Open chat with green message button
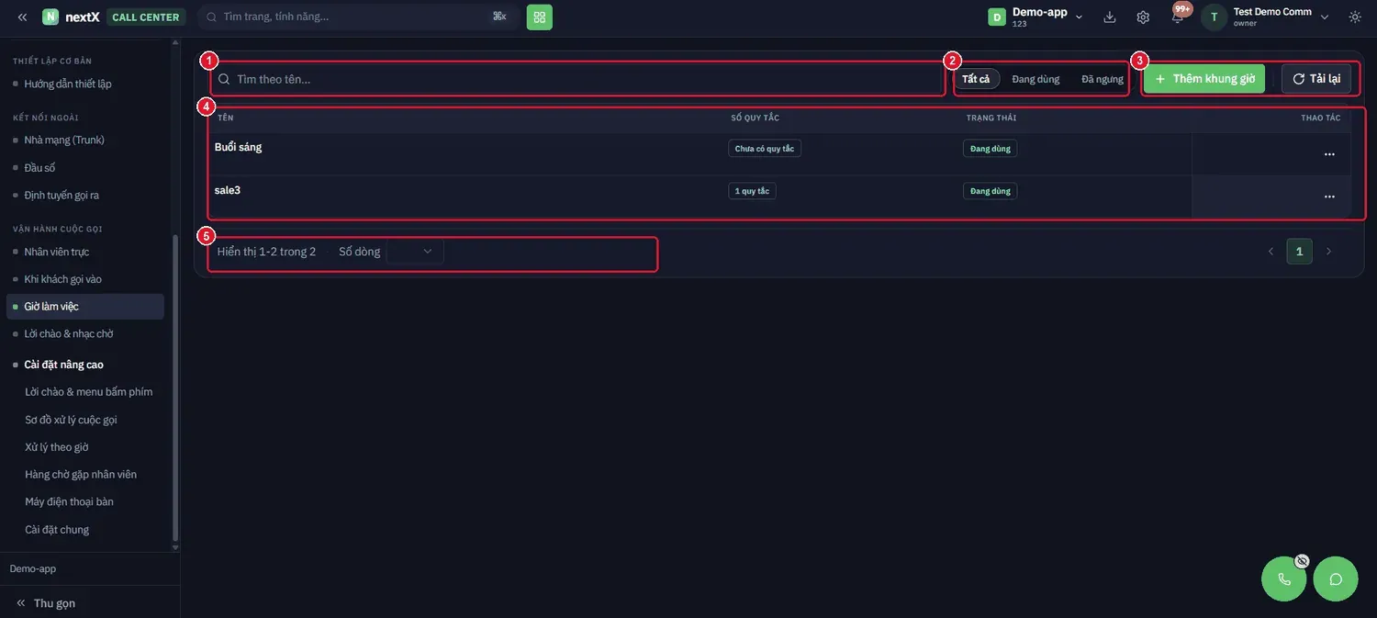 1336,579
